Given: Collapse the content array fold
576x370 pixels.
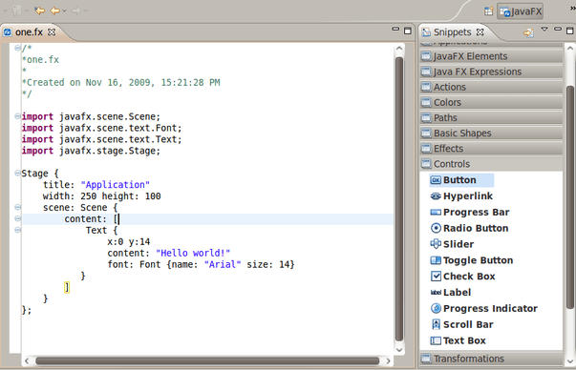Looking at the screenshot, I should (x=17, y=218).
